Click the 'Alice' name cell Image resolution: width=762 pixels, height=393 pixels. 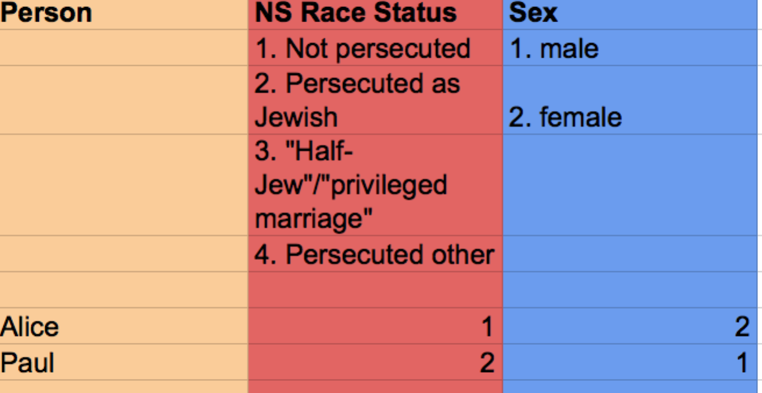coord(124,326)
